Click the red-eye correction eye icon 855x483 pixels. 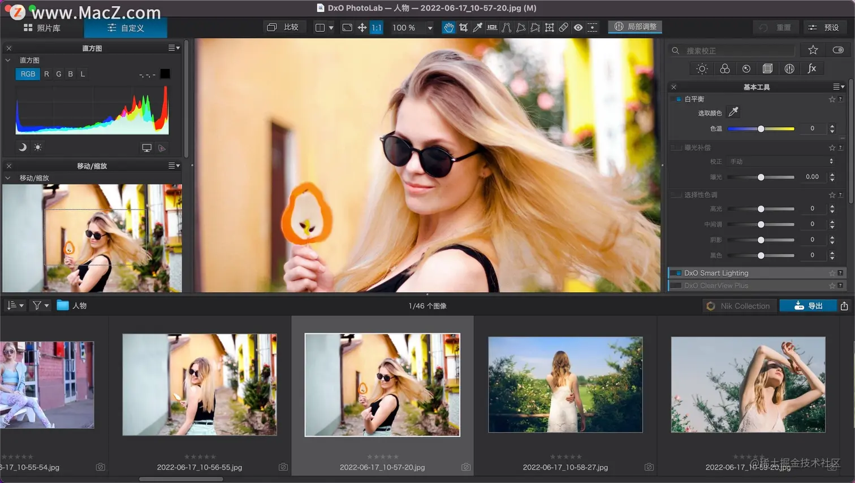tap(578, 27)
